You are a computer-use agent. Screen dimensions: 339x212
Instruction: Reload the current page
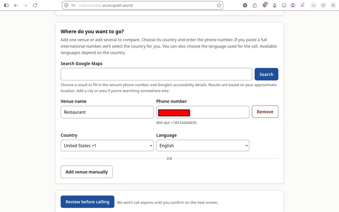[x=35, y=5]
